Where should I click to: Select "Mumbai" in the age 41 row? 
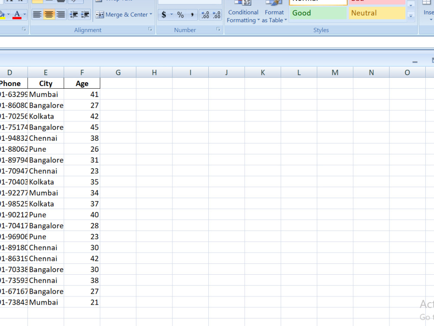pyautogui.click(x=46, y=94)
